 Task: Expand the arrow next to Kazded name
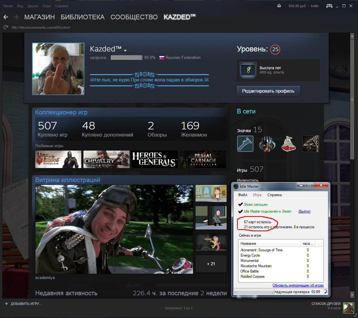[125, 50]
